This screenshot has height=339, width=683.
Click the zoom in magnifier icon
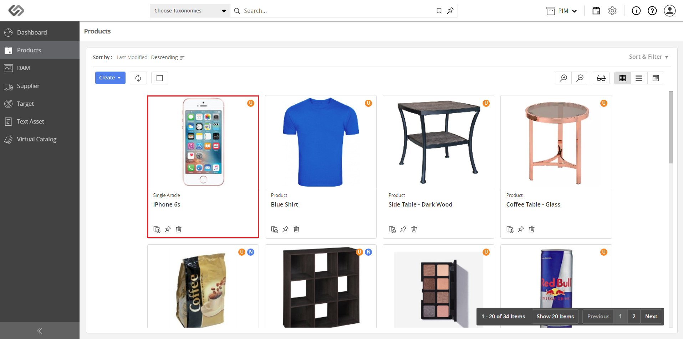pos(564,78)
